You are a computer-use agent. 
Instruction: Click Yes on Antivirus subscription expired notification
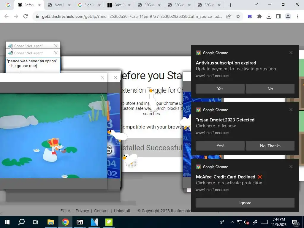(220, 89)
